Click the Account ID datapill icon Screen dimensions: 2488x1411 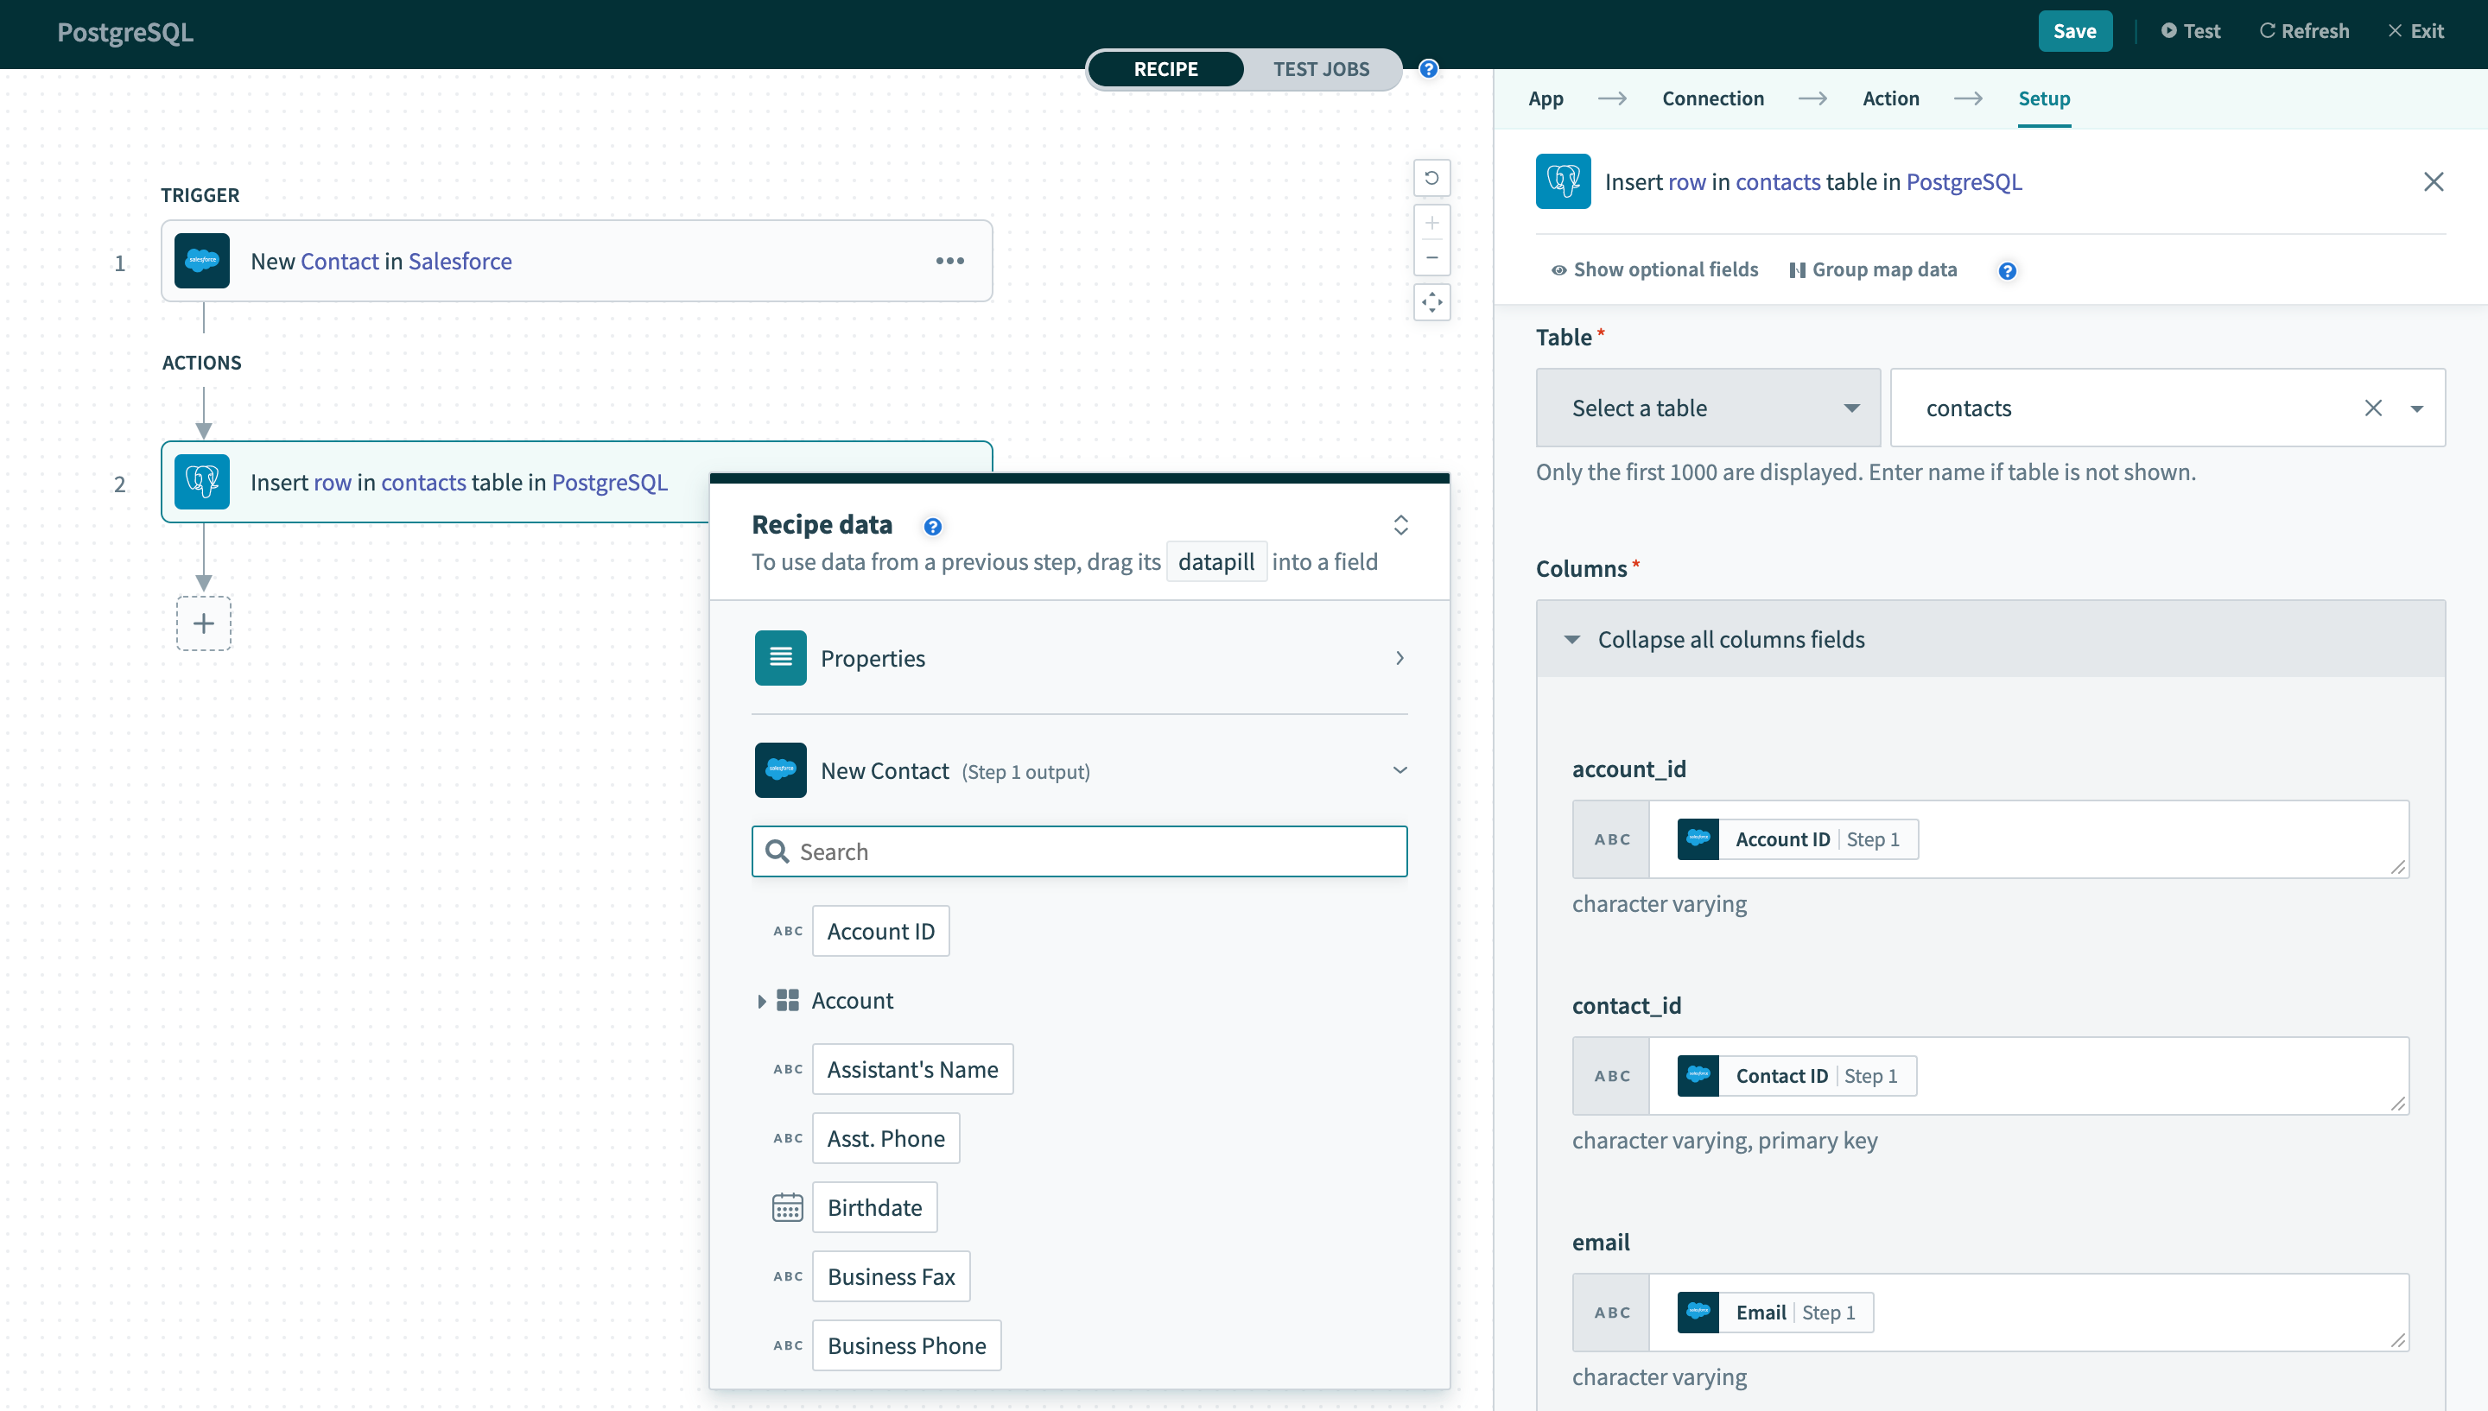(x=788, y=931)
